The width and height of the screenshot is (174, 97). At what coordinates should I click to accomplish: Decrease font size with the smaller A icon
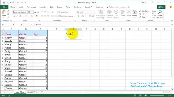pyautogui.click(x=38, y=12)
